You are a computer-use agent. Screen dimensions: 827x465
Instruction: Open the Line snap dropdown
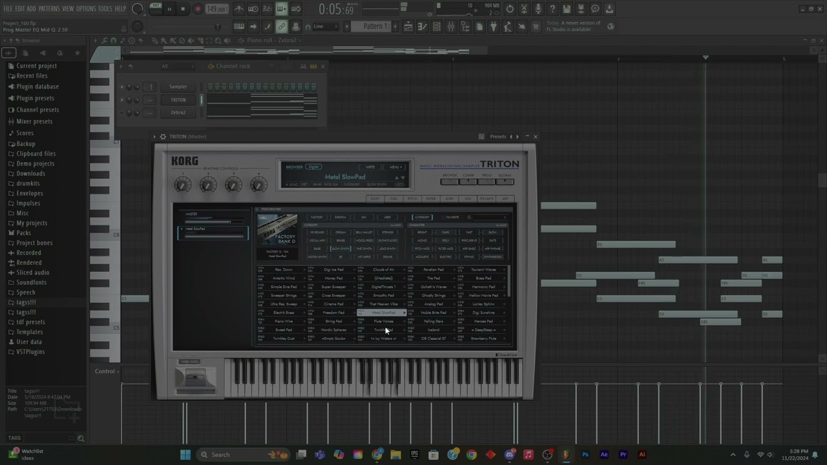coord(326,26)
